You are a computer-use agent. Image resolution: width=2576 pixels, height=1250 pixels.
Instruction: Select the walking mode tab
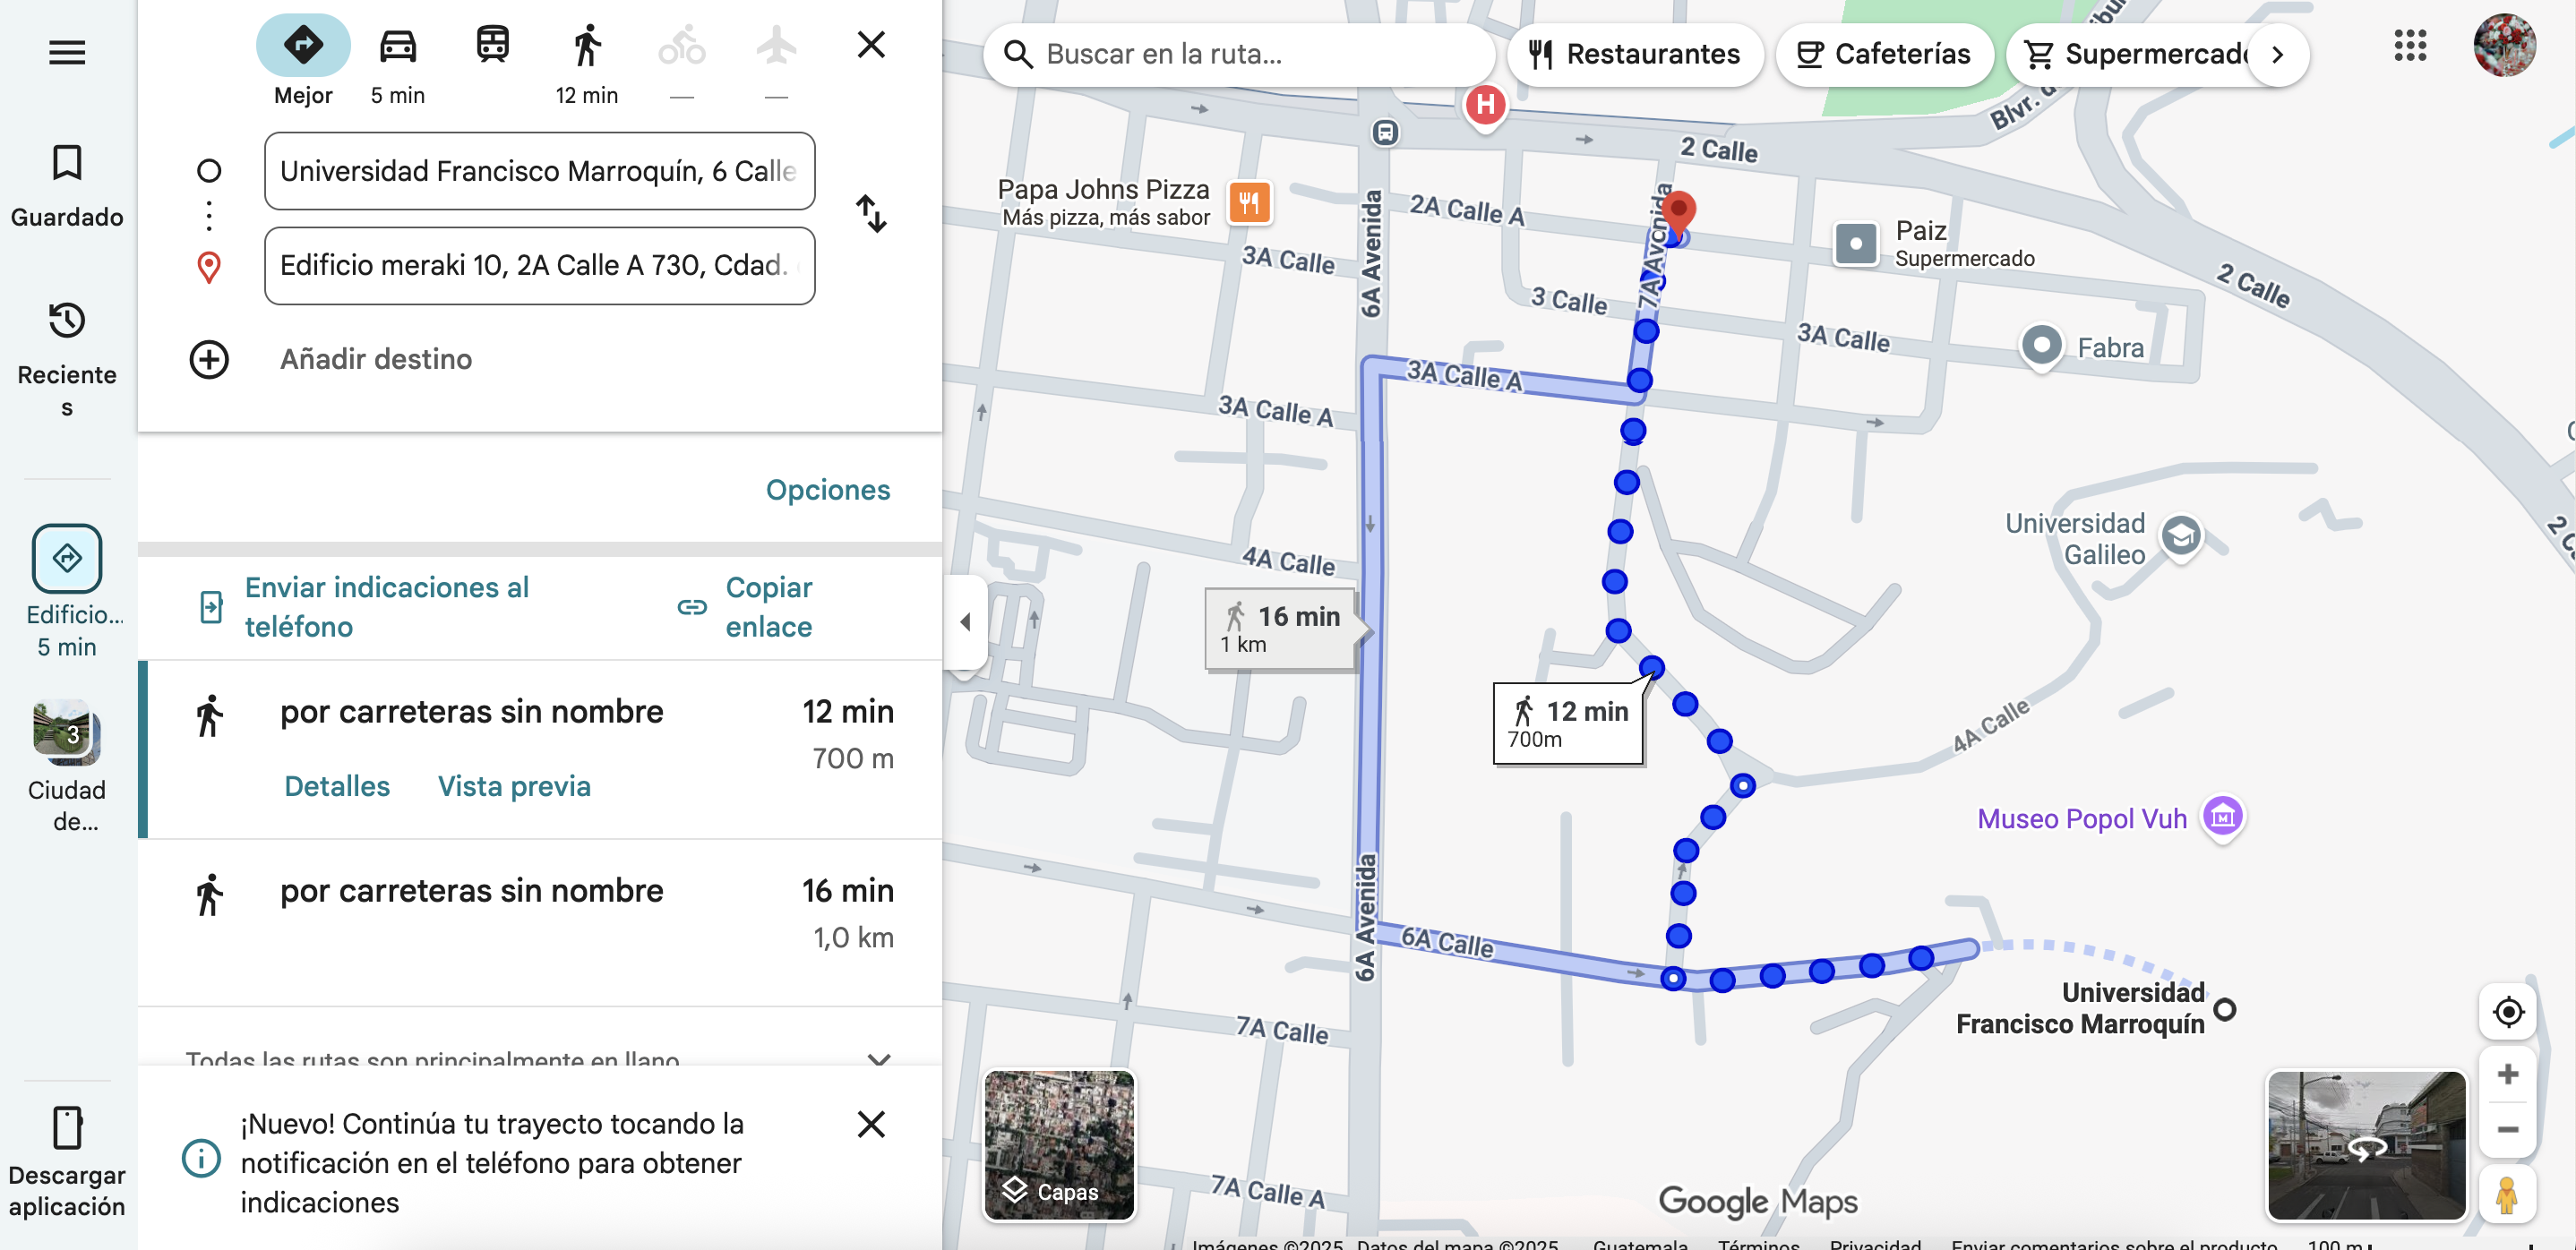pyautogui.click(x=587, y=47)
